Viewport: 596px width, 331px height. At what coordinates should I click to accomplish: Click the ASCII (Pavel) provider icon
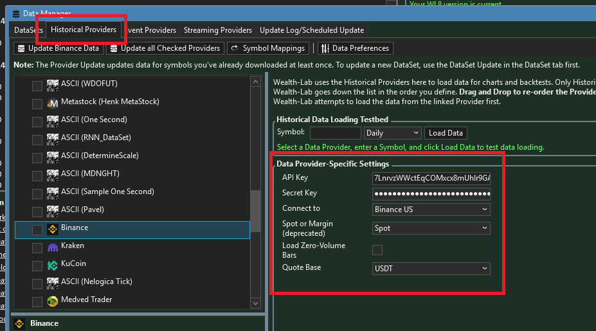pos(53,211)
